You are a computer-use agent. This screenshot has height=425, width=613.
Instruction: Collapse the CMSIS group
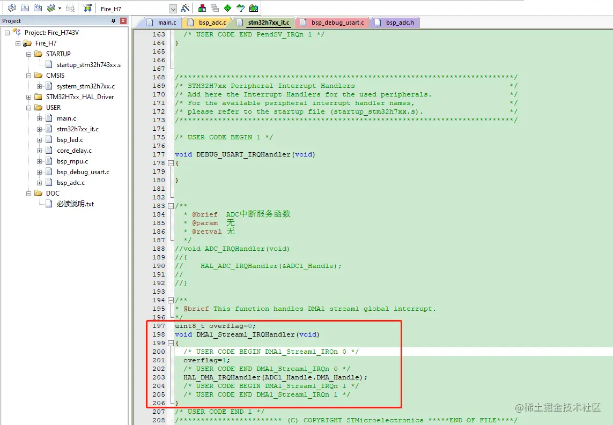pos(28,76)
